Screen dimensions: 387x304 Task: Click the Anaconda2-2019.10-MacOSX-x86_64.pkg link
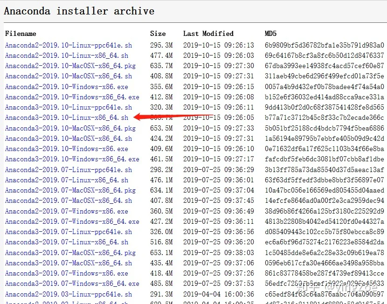click(x=70, y=66)
